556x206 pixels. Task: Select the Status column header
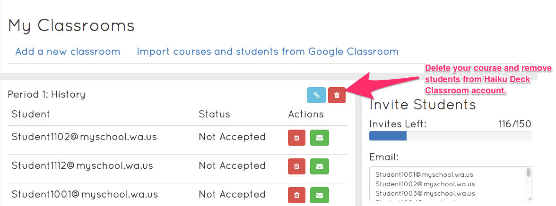[214, 114]
